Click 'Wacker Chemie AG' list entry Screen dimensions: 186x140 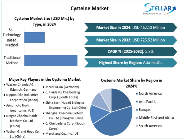pyautogui.click(x=20, y=87)
